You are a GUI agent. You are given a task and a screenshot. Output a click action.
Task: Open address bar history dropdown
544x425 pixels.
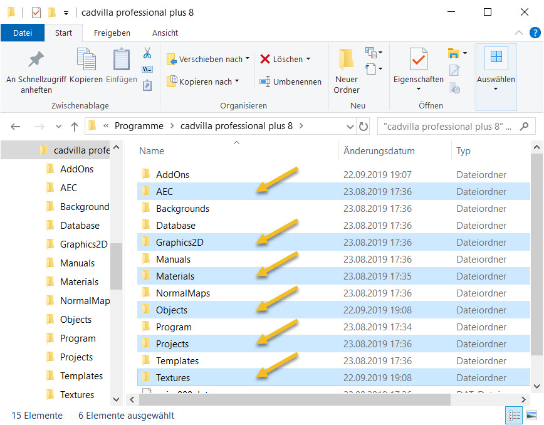tap(350, 127)
